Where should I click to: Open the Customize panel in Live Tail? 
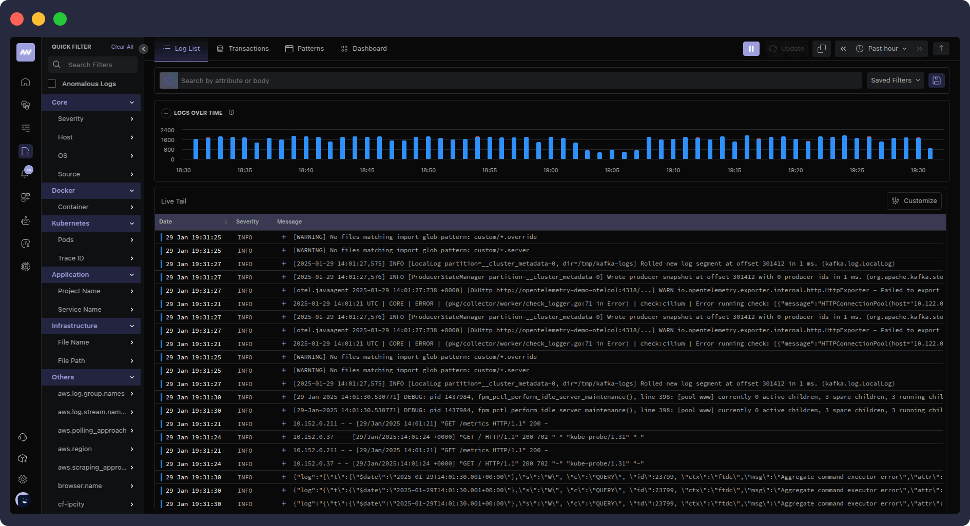(914, 200)
